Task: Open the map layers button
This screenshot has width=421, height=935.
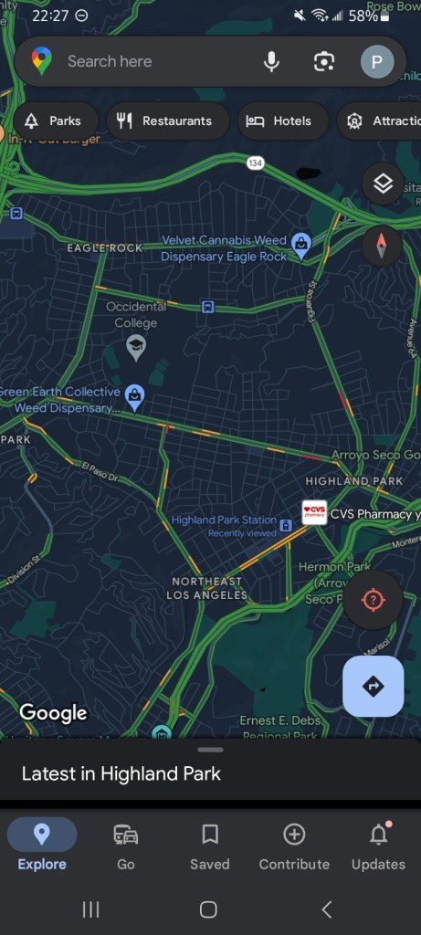Action: click(x=383, y=184)
